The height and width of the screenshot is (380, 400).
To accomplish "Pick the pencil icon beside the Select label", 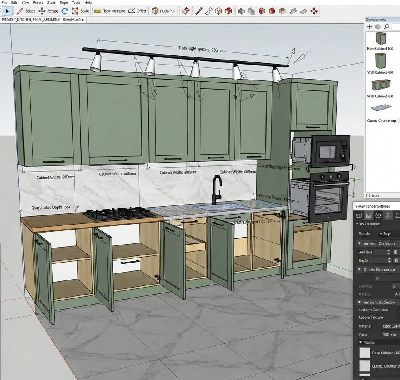I will [x=20, y=11].
